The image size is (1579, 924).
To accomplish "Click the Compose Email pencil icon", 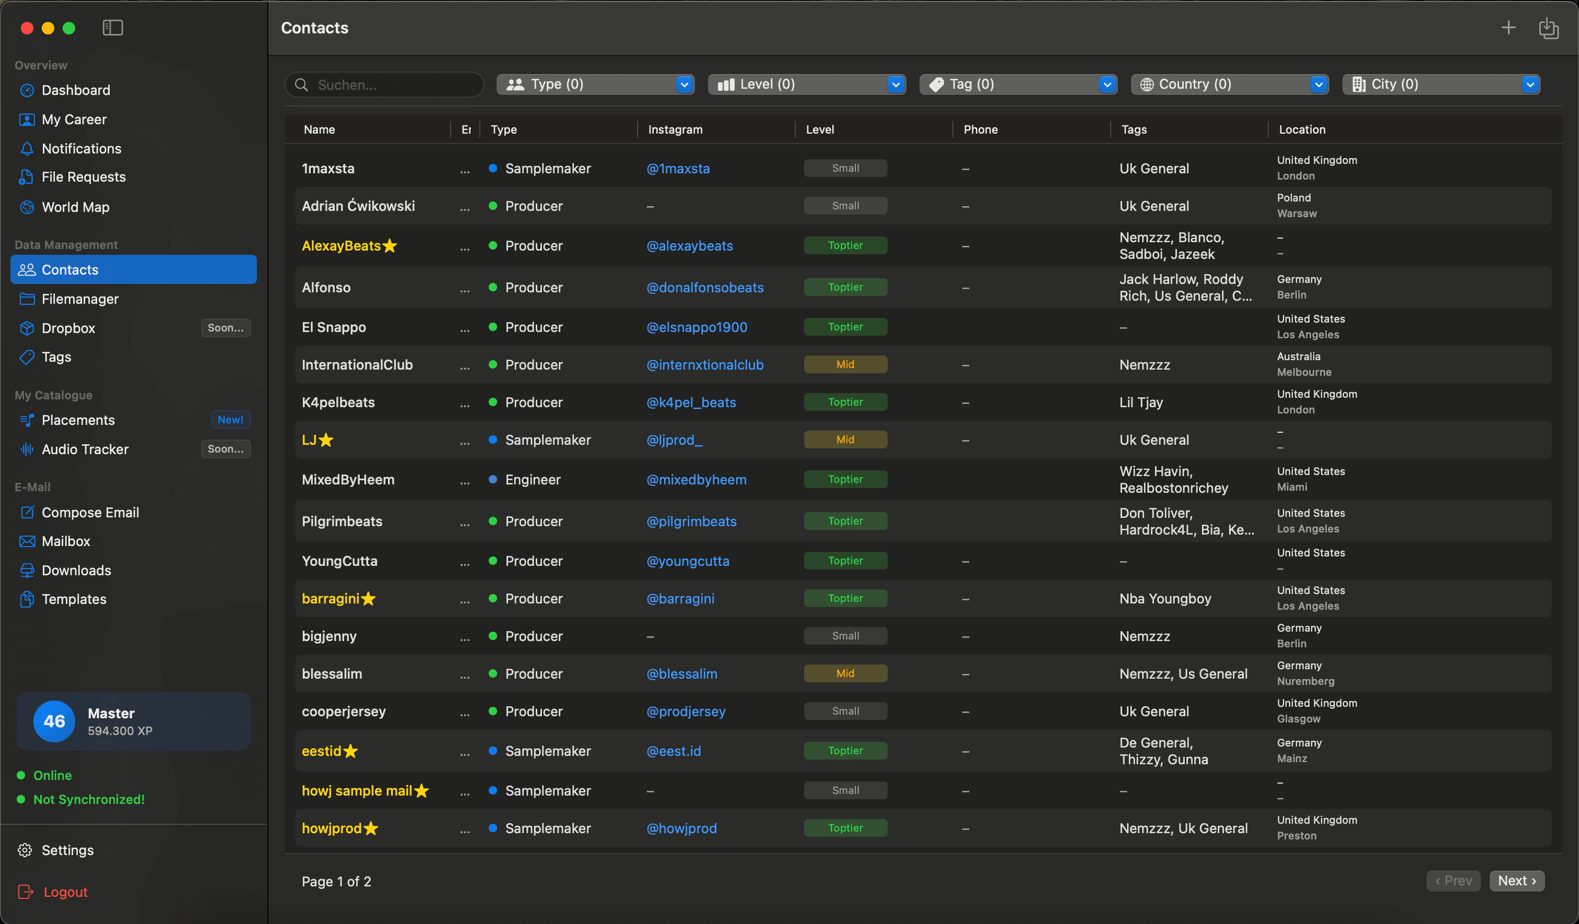I will click(x=27, y=512).
